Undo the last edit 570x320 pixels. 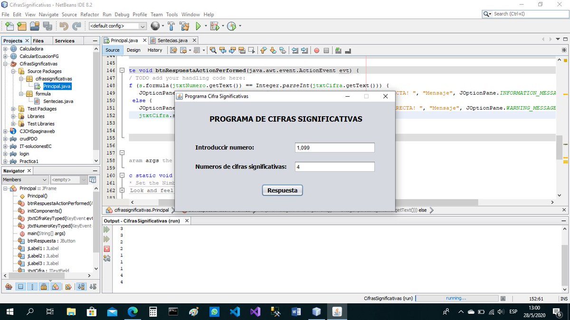(64, 26)
